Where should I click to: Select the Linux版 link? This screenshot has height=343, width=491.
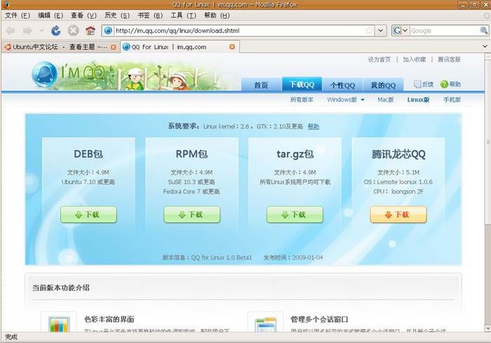click(x=418, y=100)
